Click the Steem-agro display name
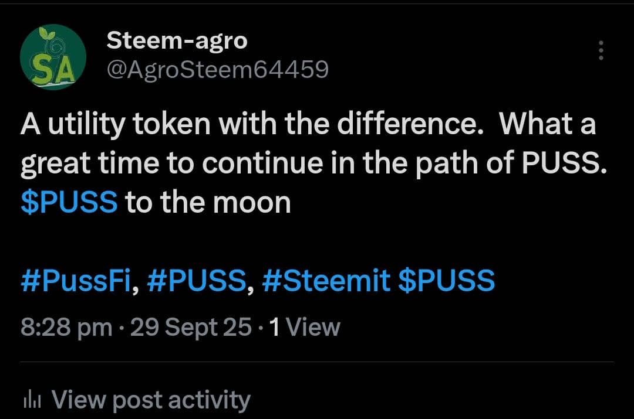This screenshot has width=634, height=419. click(x=177, y=40)
